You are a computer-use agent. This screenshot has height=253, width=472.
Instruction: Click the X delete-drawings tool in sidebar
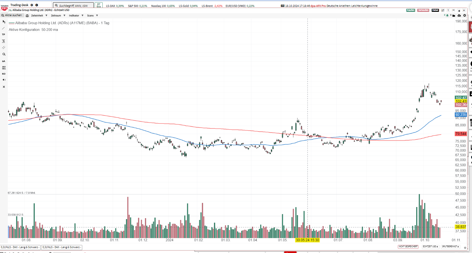(4, 87)
